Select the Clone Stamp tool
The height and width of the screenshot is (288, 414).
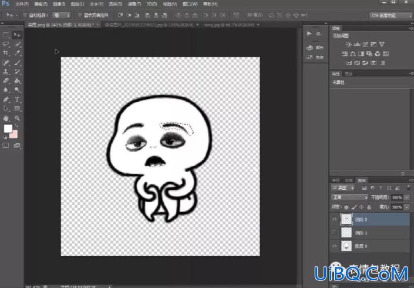(6, 72)
